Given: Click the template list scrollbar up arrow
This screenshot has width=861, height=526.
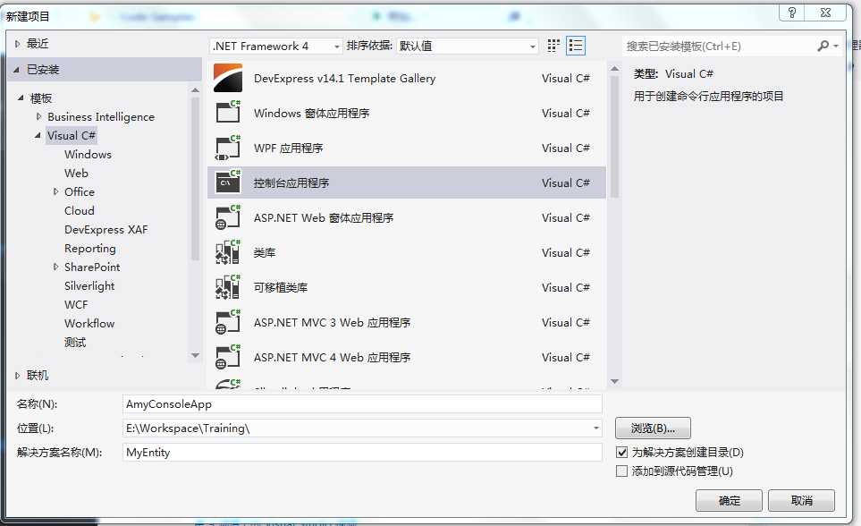Looking at the screenshot, I should [x=614, y=69].
